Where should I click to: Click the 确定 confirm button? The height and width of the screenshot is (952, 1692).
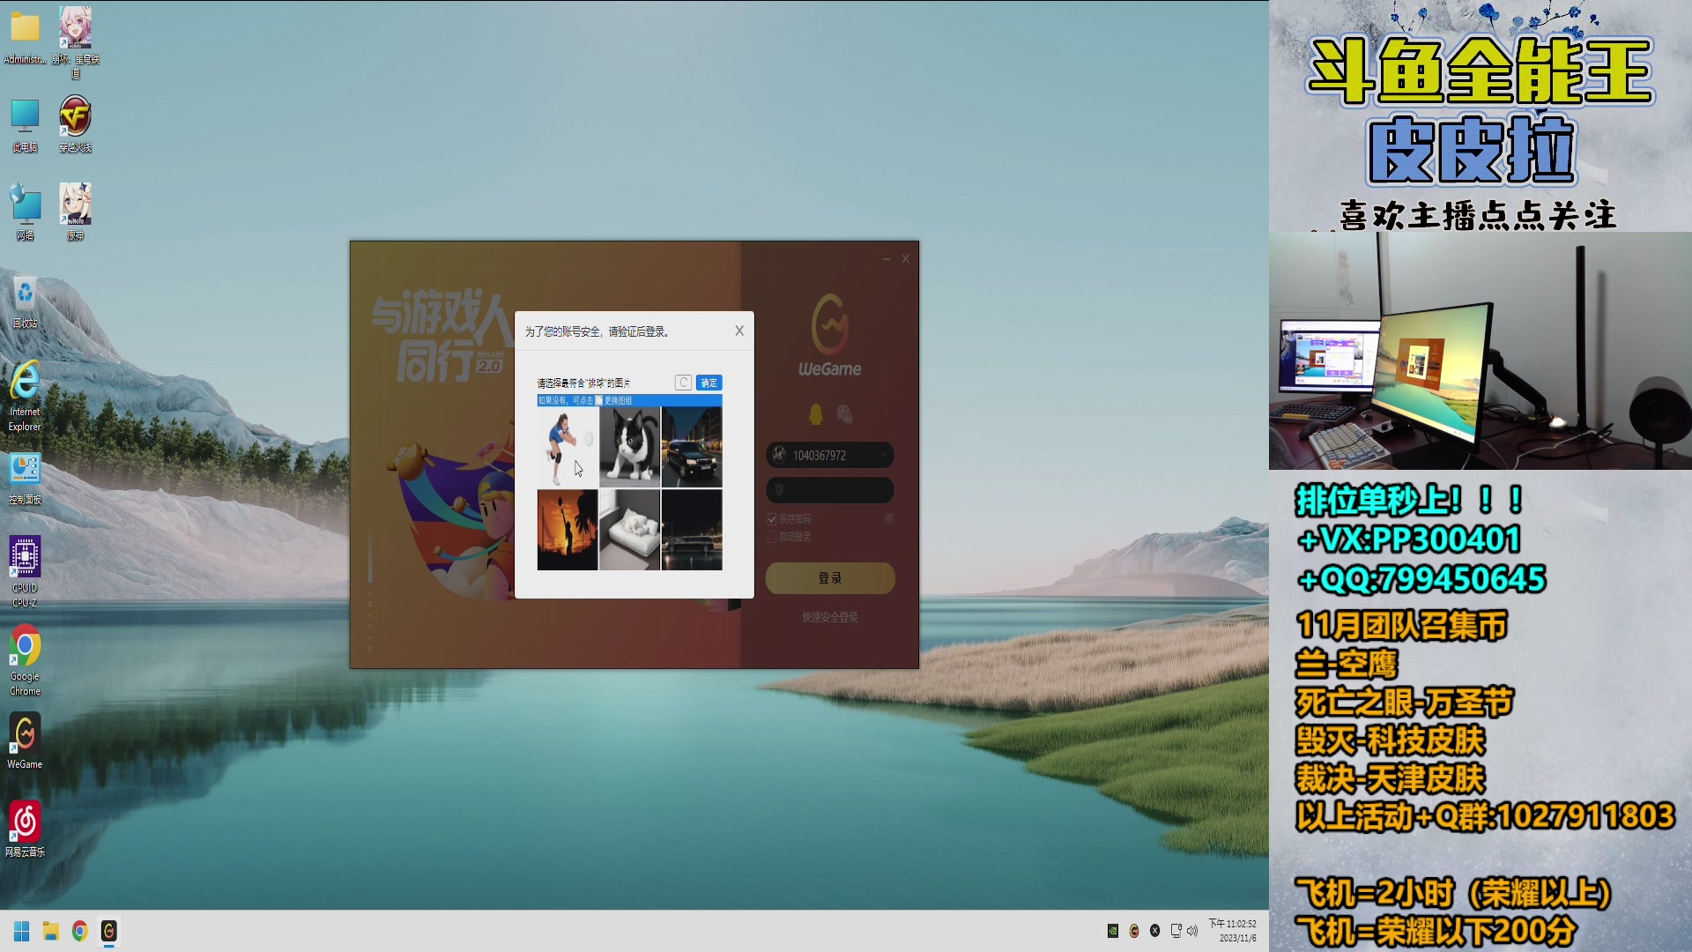[x=709, y=383]
